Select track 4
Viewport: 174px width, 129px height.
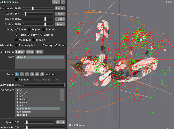coord(37,74)
